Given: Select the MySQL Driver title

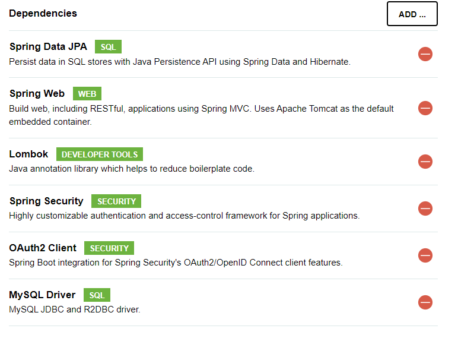Looking at the screenshot, I should 42,295.
